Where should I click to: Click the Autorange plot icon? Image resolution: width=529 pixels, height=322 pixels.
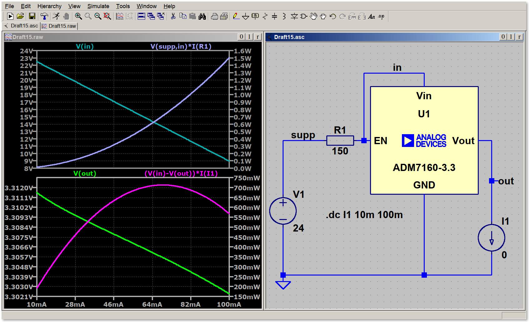point(120,17)
